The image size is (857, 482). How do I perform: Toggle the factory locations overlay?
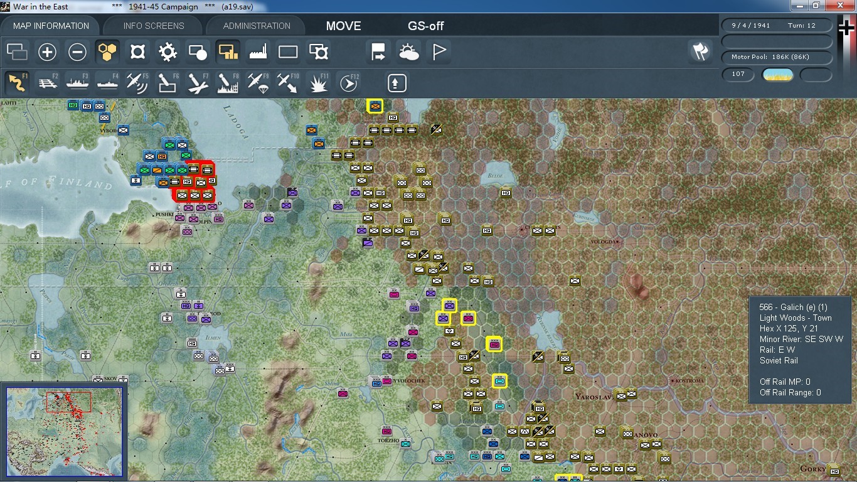coord(258,52)
